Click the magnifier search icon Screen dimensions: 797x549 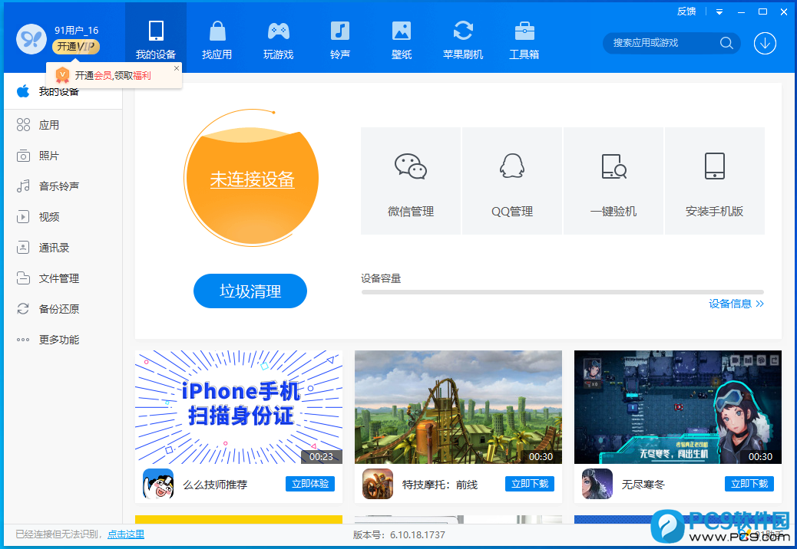pyautogui.click(x=726, y=43)
